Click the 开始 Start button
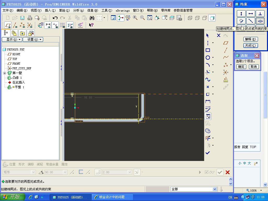Image resolution: width=268 pixels, height=201 pixels. click(x=12, y=197)
